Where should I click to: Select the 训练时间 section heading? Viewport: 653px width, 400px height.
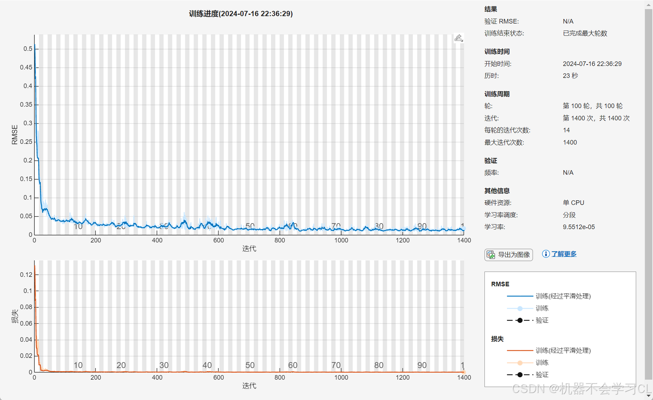[497, 52]
